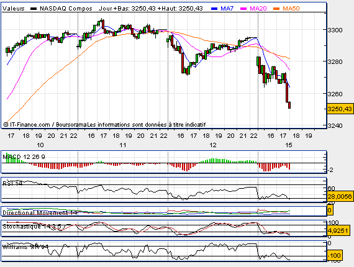Click the date label '12' on time axis

(x=213, y=145)
